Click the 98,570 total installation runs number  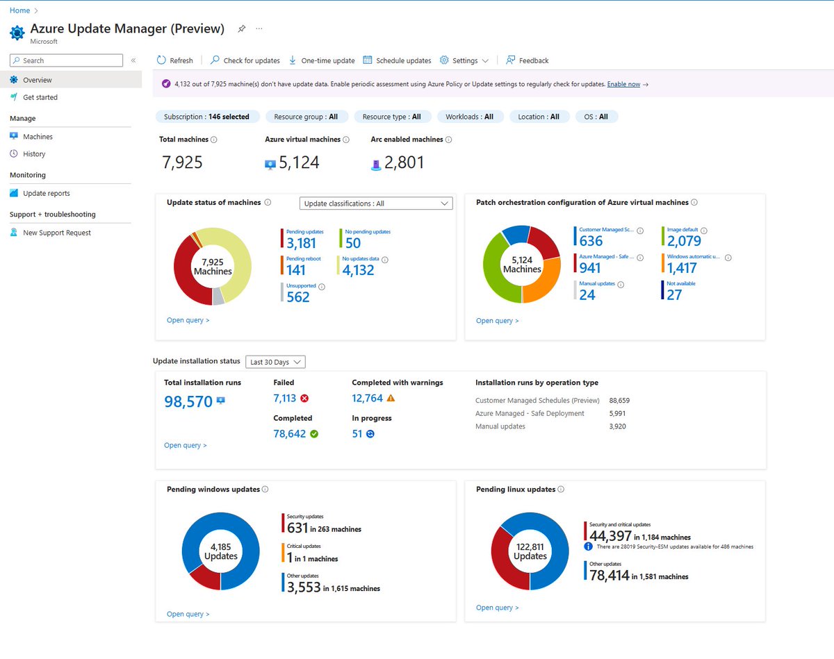[x=188, y=401]
